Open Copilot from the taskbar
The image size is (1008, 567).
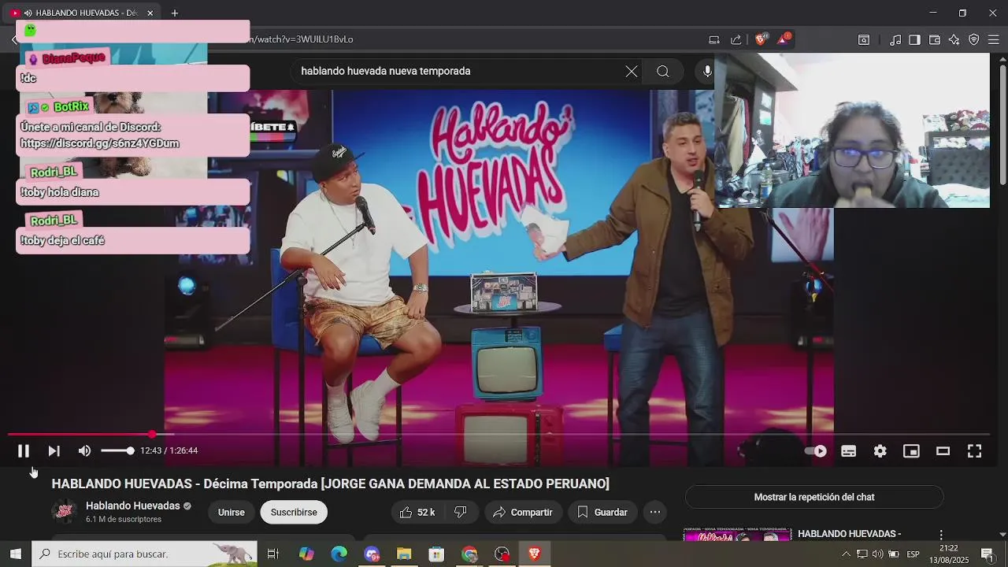[x=306, y=554]
